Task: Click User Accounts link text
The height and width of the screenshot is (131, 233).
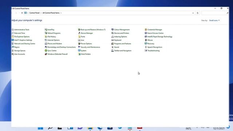Action: tap(19, 54)
